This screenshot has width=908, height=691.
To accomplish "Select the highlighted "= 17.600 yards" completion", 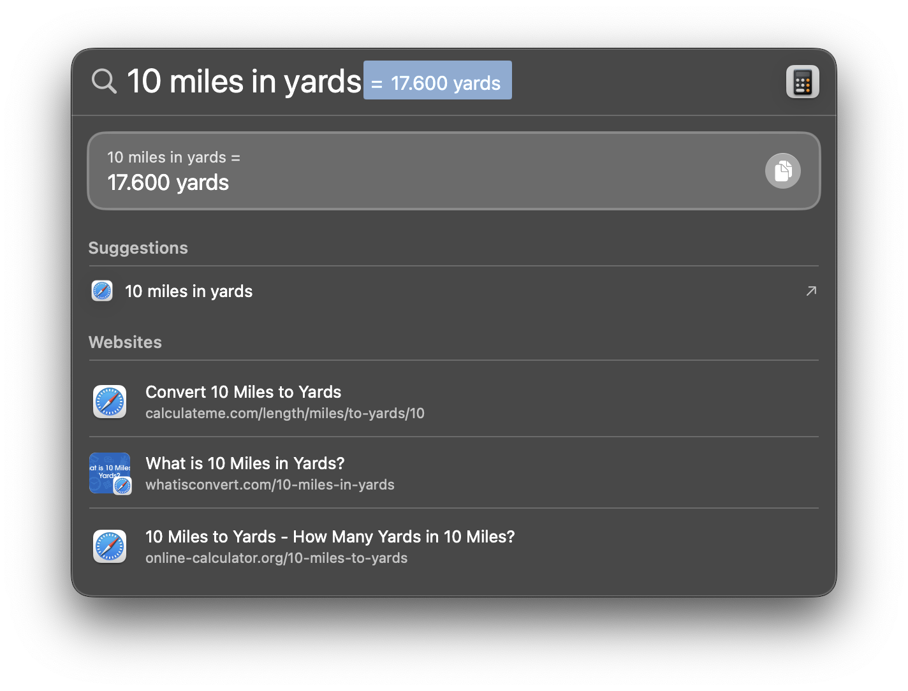I will click(437, 80).
